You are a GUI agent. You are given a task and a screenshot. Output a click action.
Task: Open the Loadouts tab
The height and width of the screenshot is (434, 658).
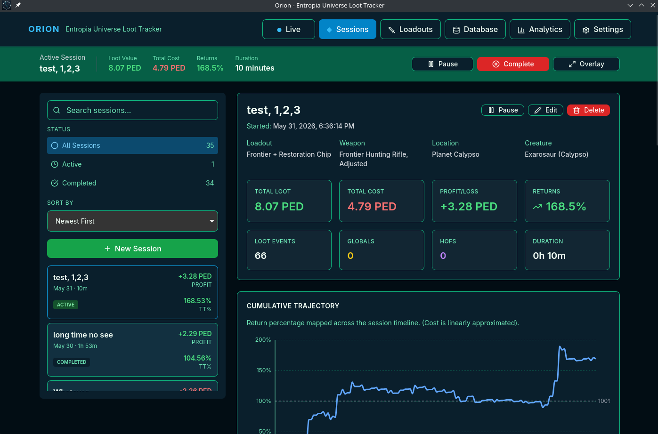[x=410, y=29]
